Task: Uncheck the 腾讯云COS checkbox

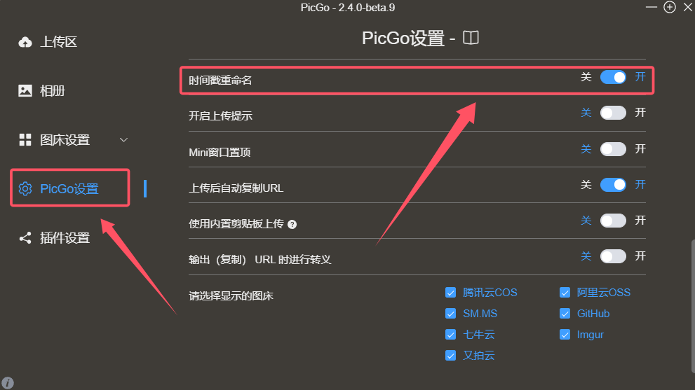Action: pos(451,293)
